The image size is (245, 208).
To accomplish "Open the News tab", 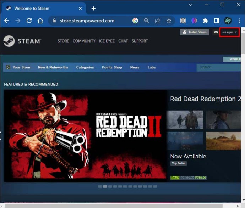I will click(135, 67).
